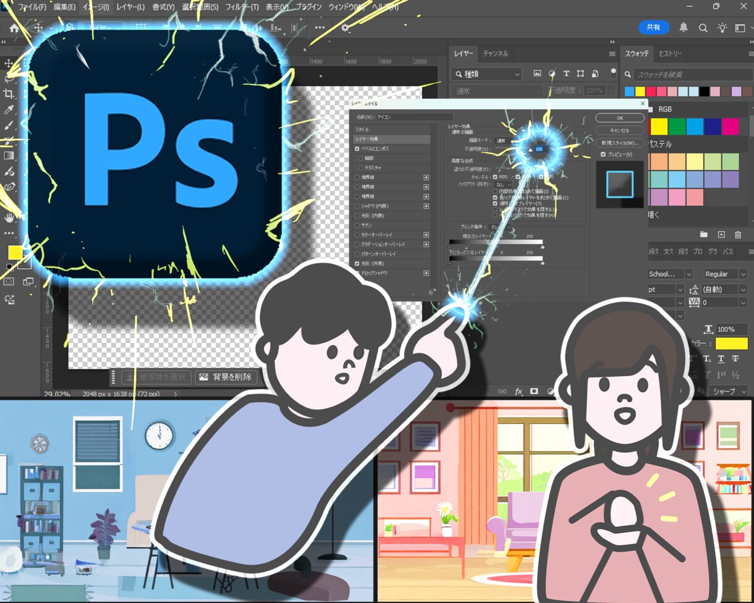Click the yellow foreground color swatch

point(15,252)
